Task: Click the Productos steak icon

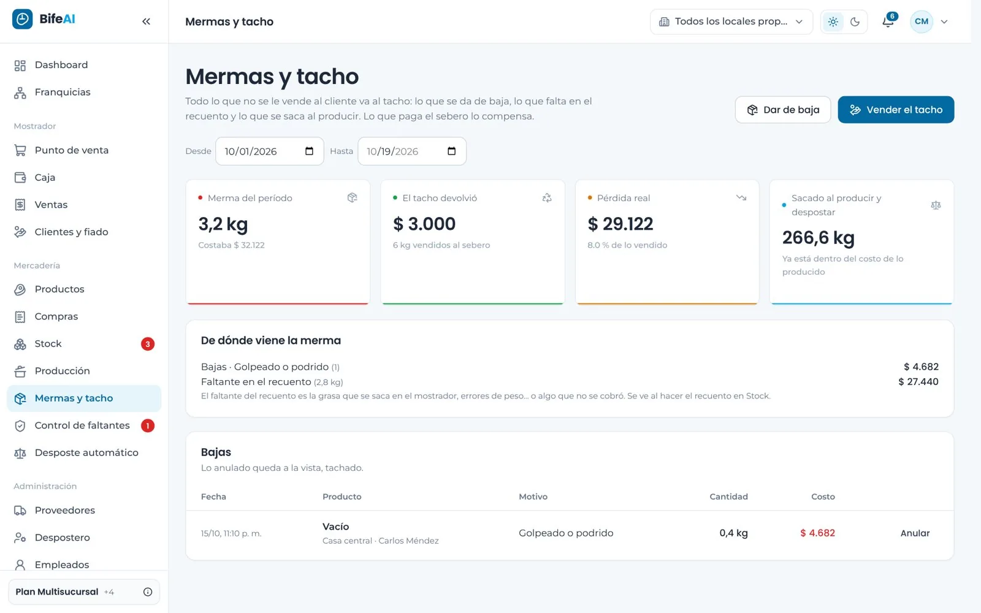Action: (20, 289)
